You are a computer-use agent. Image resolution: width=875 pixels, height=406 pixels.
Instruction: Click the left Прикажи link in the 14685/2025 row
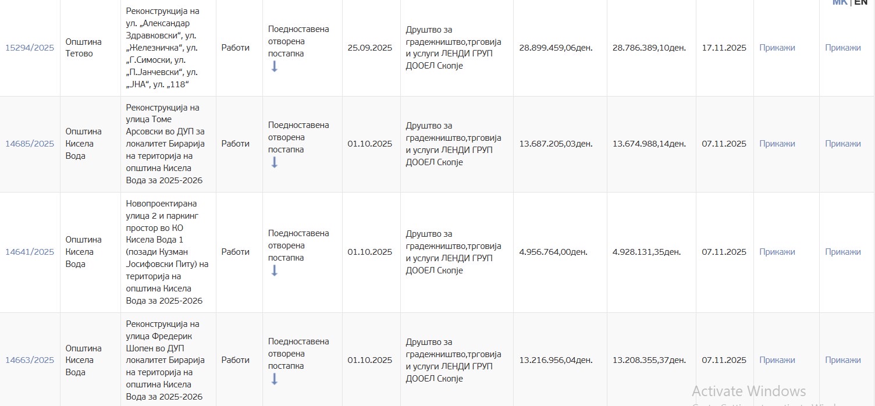pyautogui.click(x=777, y=144)
